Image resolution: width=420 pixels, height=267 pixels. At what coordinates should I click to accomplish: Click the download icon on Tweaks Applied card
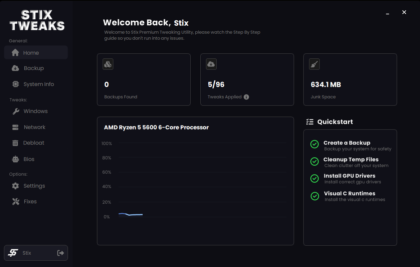coord(211,64)
